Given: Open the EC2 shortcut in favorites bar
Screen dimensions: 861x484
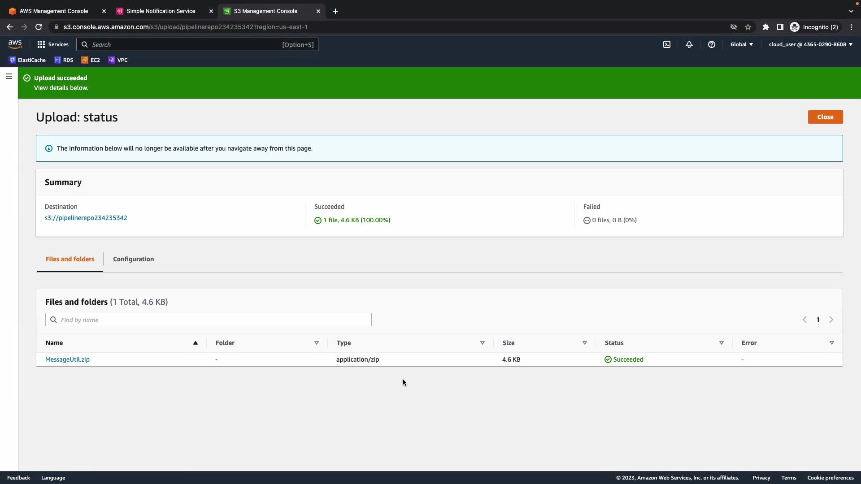Looking at the screenshot, I should [91, 60].
